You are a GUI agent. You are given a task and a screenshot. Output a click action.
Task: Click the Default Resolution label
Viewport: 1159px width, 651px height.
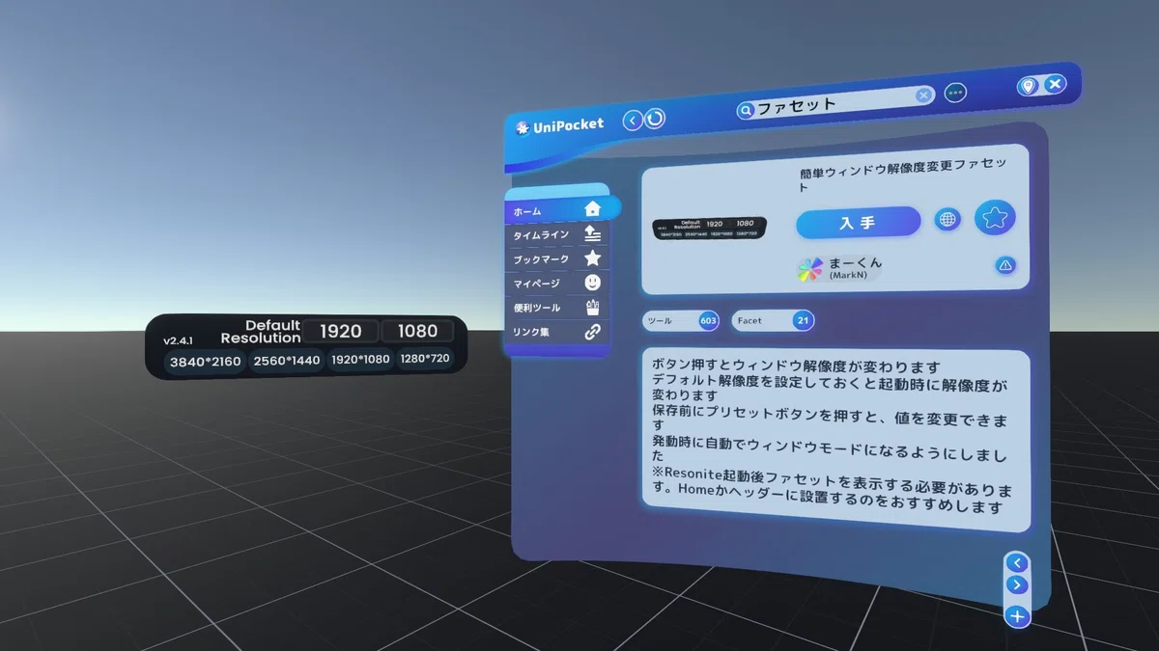point(261,332)
